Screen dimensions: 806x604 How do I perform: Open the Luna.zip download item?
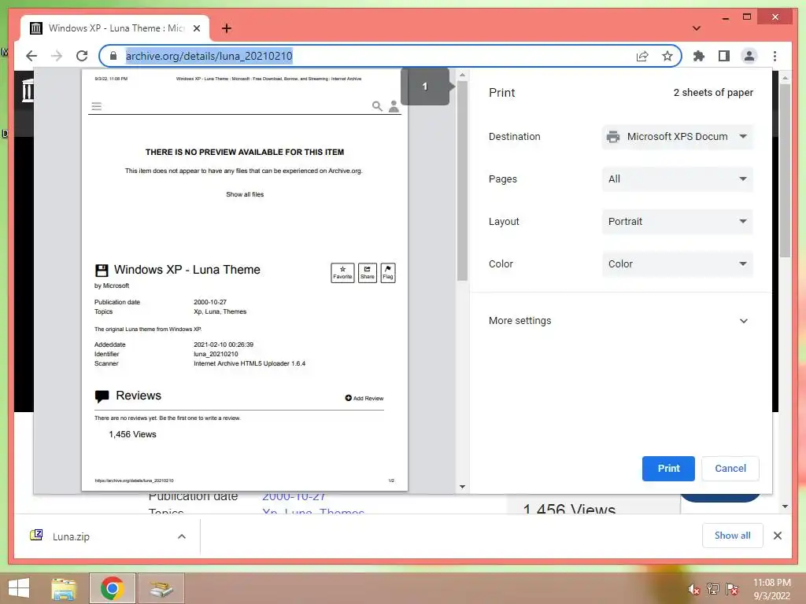[70, 536]
